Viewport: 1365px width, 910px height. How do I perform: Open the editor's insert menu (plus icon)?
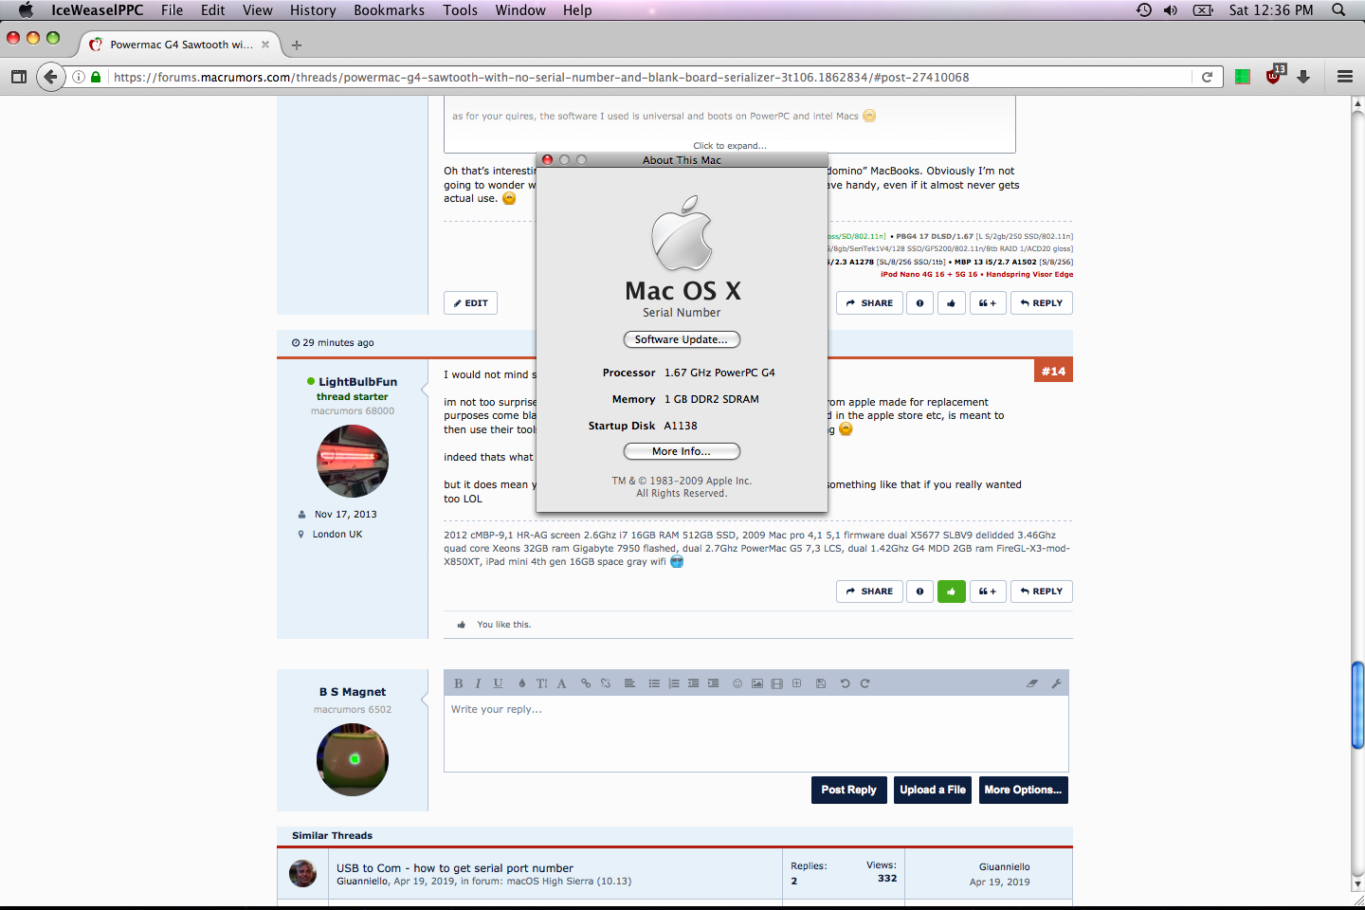(796, 683)
